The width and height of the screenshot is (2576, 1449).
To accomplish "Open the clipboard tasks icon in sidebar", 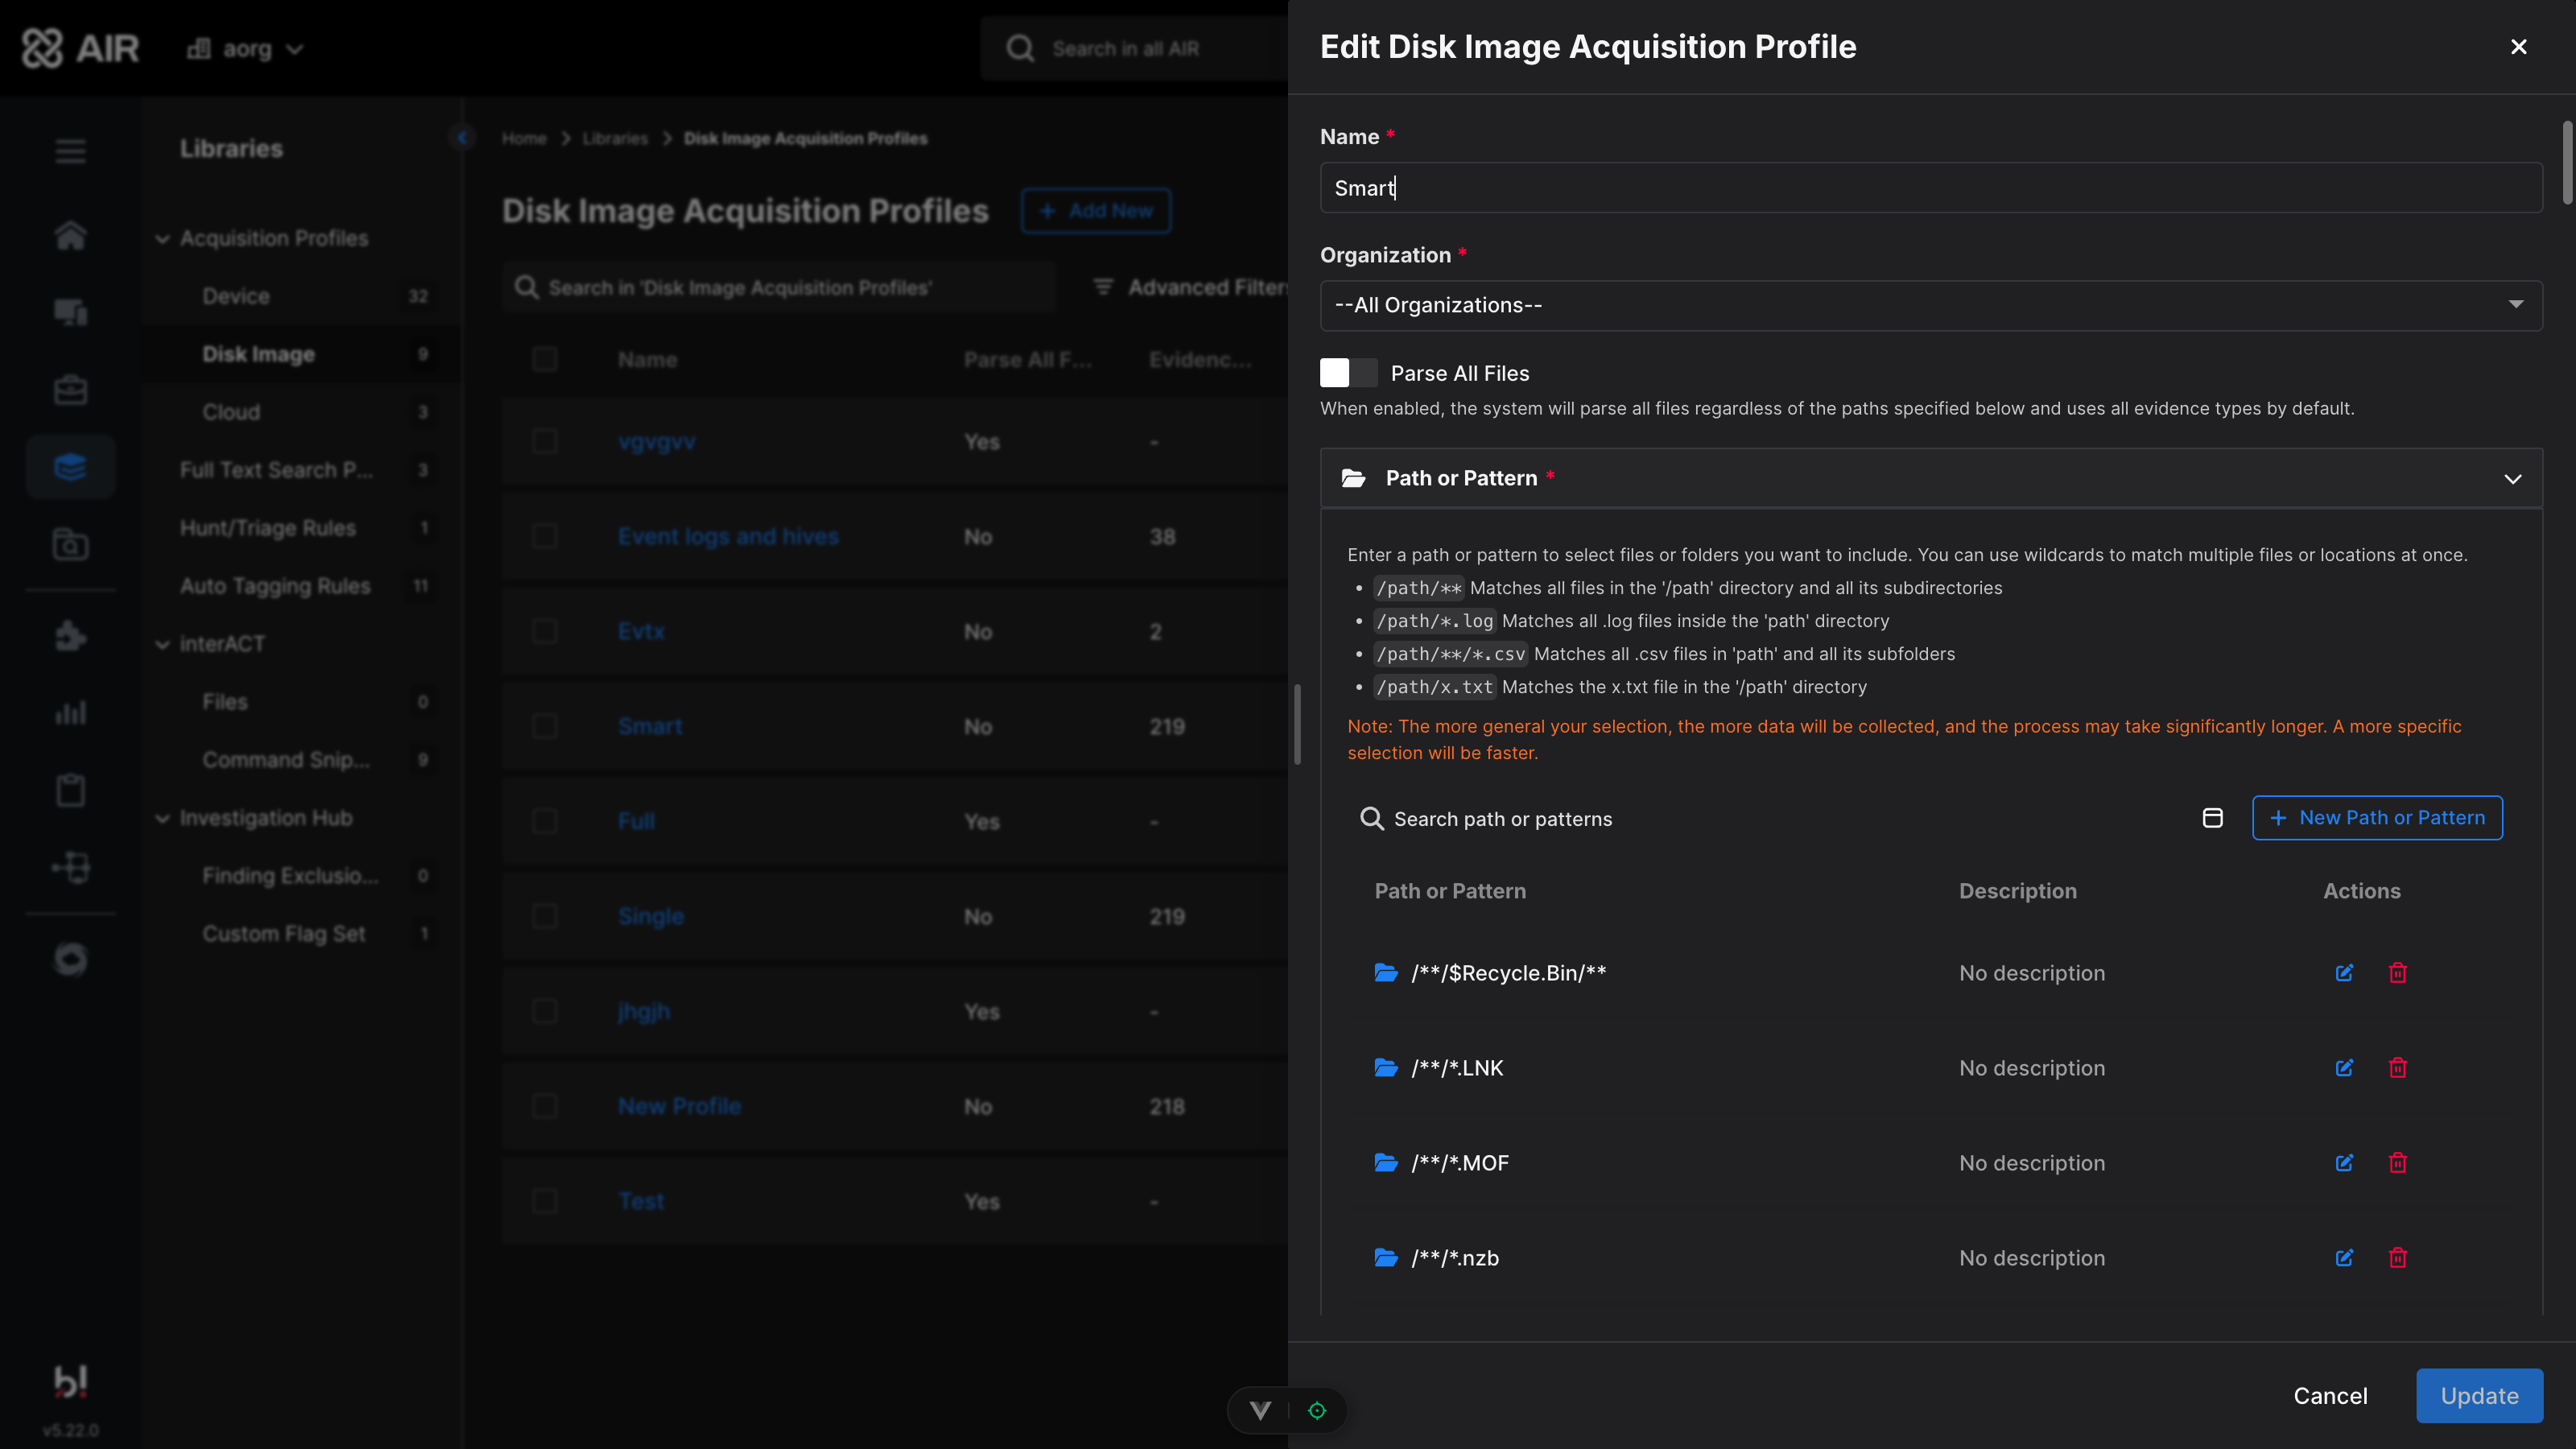I will point(70,790).
